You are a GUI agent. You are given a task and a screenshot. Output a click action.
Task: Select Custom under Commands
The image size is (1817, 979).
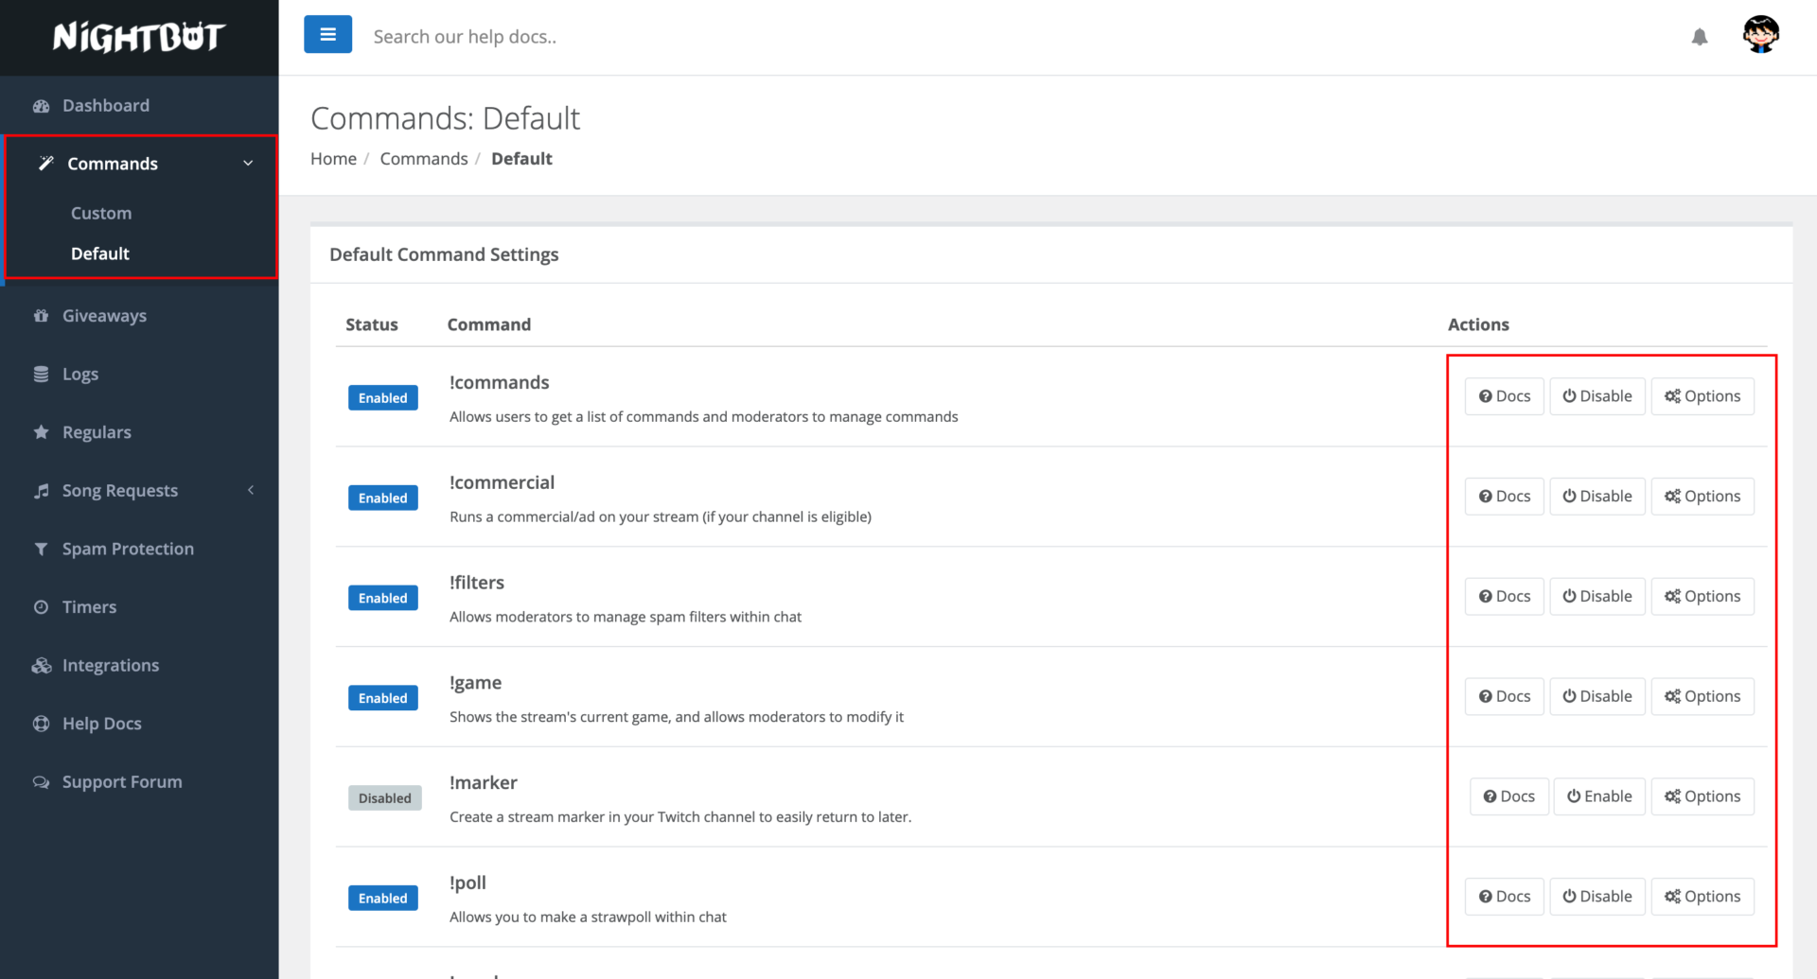click(101, 214)
